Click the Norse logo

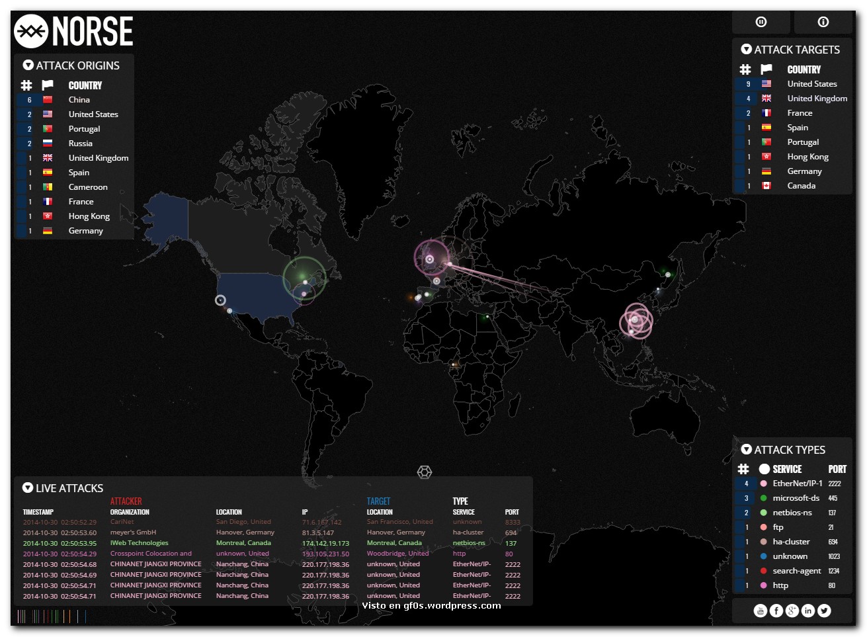coord(73,31)
